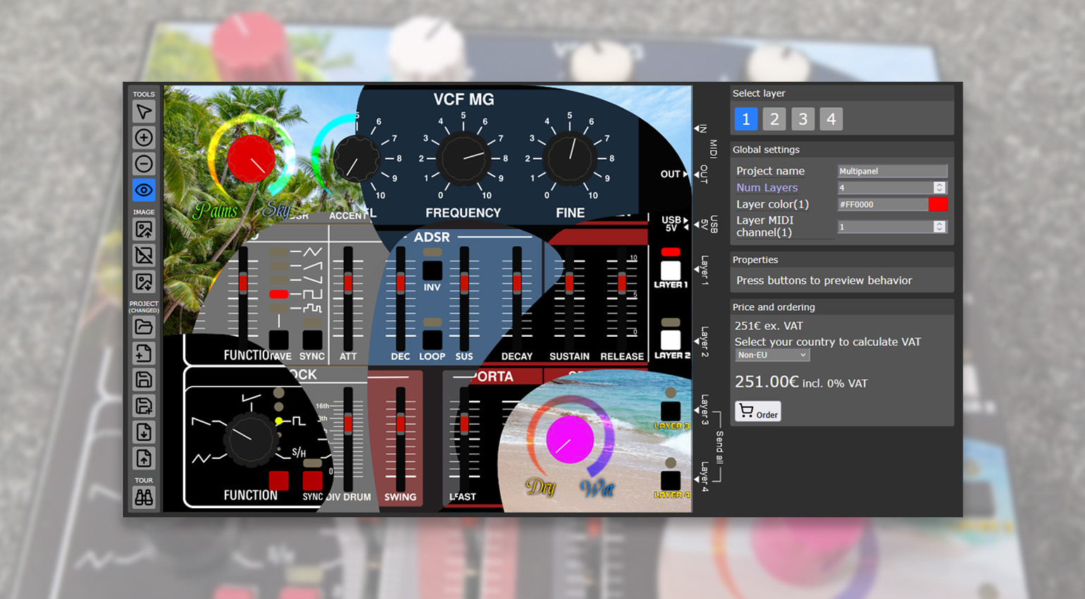1085x599 pixels.
Task: Click the red layer color swatch
Action: tap(938, 204)
